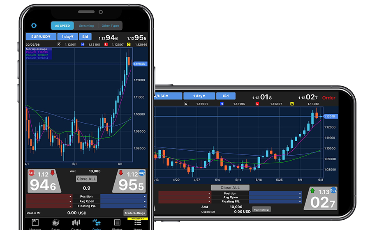370x230 pixels.
Task: Open EUR/USD pair dropdown on portrait phone
Action: tap(41, 37)
